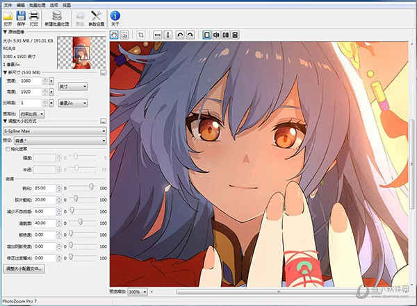Open 参数设置 preferences tools icon
The height and width of the screenshot is (306, 417).
96,16
